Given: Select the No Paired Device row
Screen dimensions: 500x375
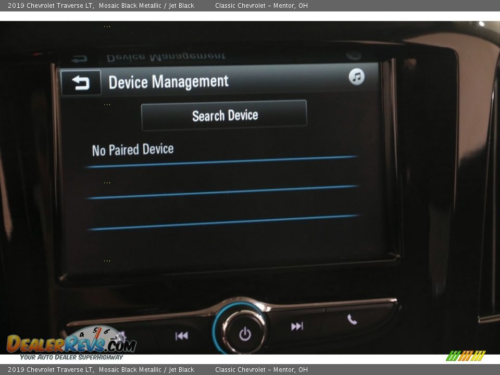Looking at the screenshot, I should tap(222, 150).
